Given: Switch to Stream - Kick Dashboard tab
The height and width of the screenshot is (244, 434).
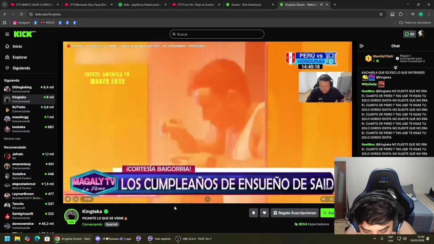Looking at the screenshot, I should tap(250, 5).
